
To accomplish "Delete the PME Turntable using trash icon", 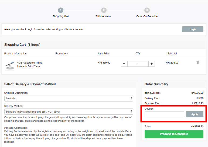I will [x=197, y=62].
